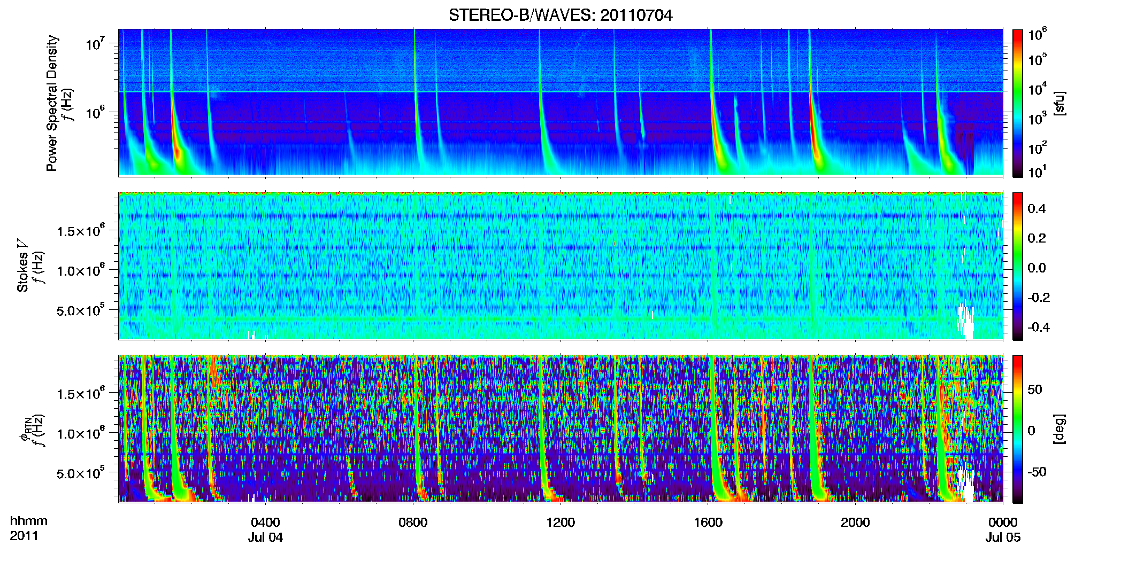Click the degree φRTN colorbar
This screenshot has height=577, width=1121.
pyautogui.click(x=1018, y=430)
